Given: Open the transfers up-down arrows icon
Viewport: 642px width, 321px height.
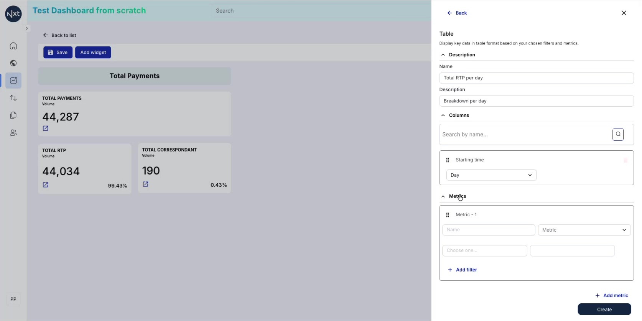Looking at the screenshot, I should click(x=13, y=98).
